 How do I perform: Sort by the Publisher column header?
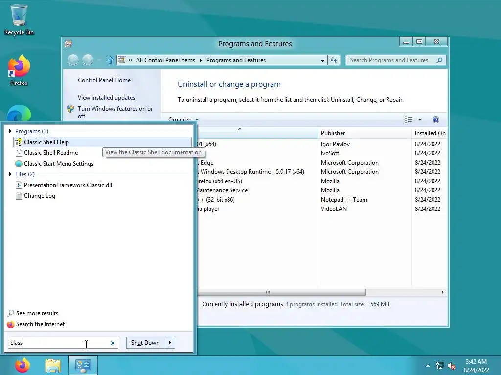click(364, 133)
